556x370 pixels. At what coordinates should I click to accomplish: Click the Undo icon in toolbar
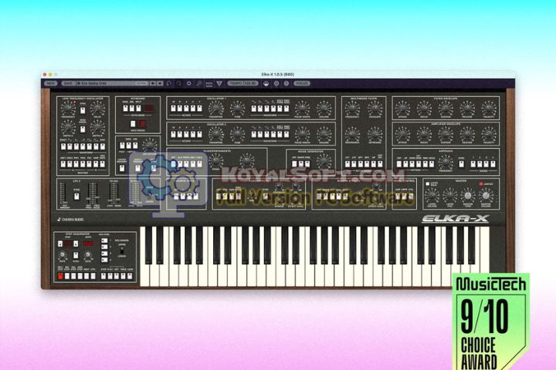click(169, 83)
